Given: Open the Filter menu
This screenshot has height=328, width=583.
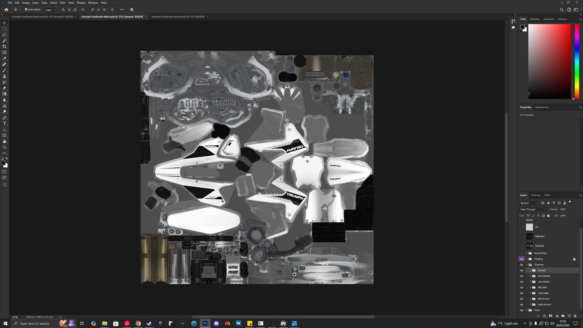Looking at the screenshot, I should point(63,3).
